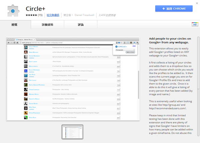Viewport: 200px width, 143px height.
Task: Switch to the 評論 tab
Action: point(81,25)
